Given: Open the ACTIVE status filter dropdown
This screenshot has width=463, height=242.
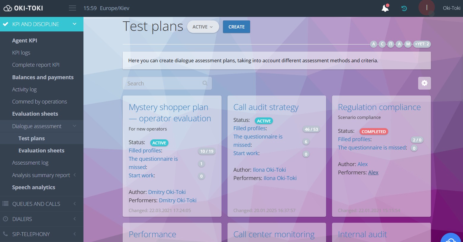Looking at the screenshot, I should tap(203, 27).
